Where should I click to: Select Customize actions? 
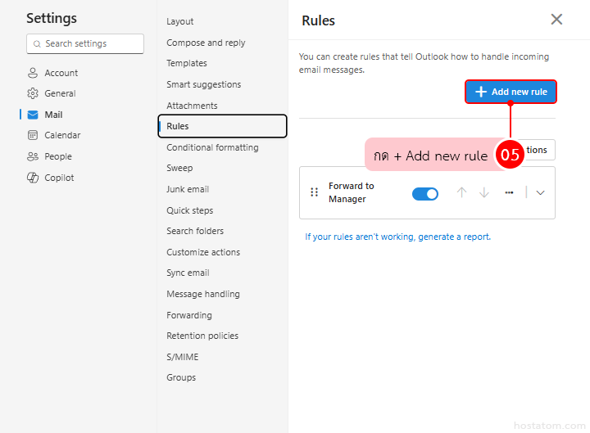(x=203, y=252)
